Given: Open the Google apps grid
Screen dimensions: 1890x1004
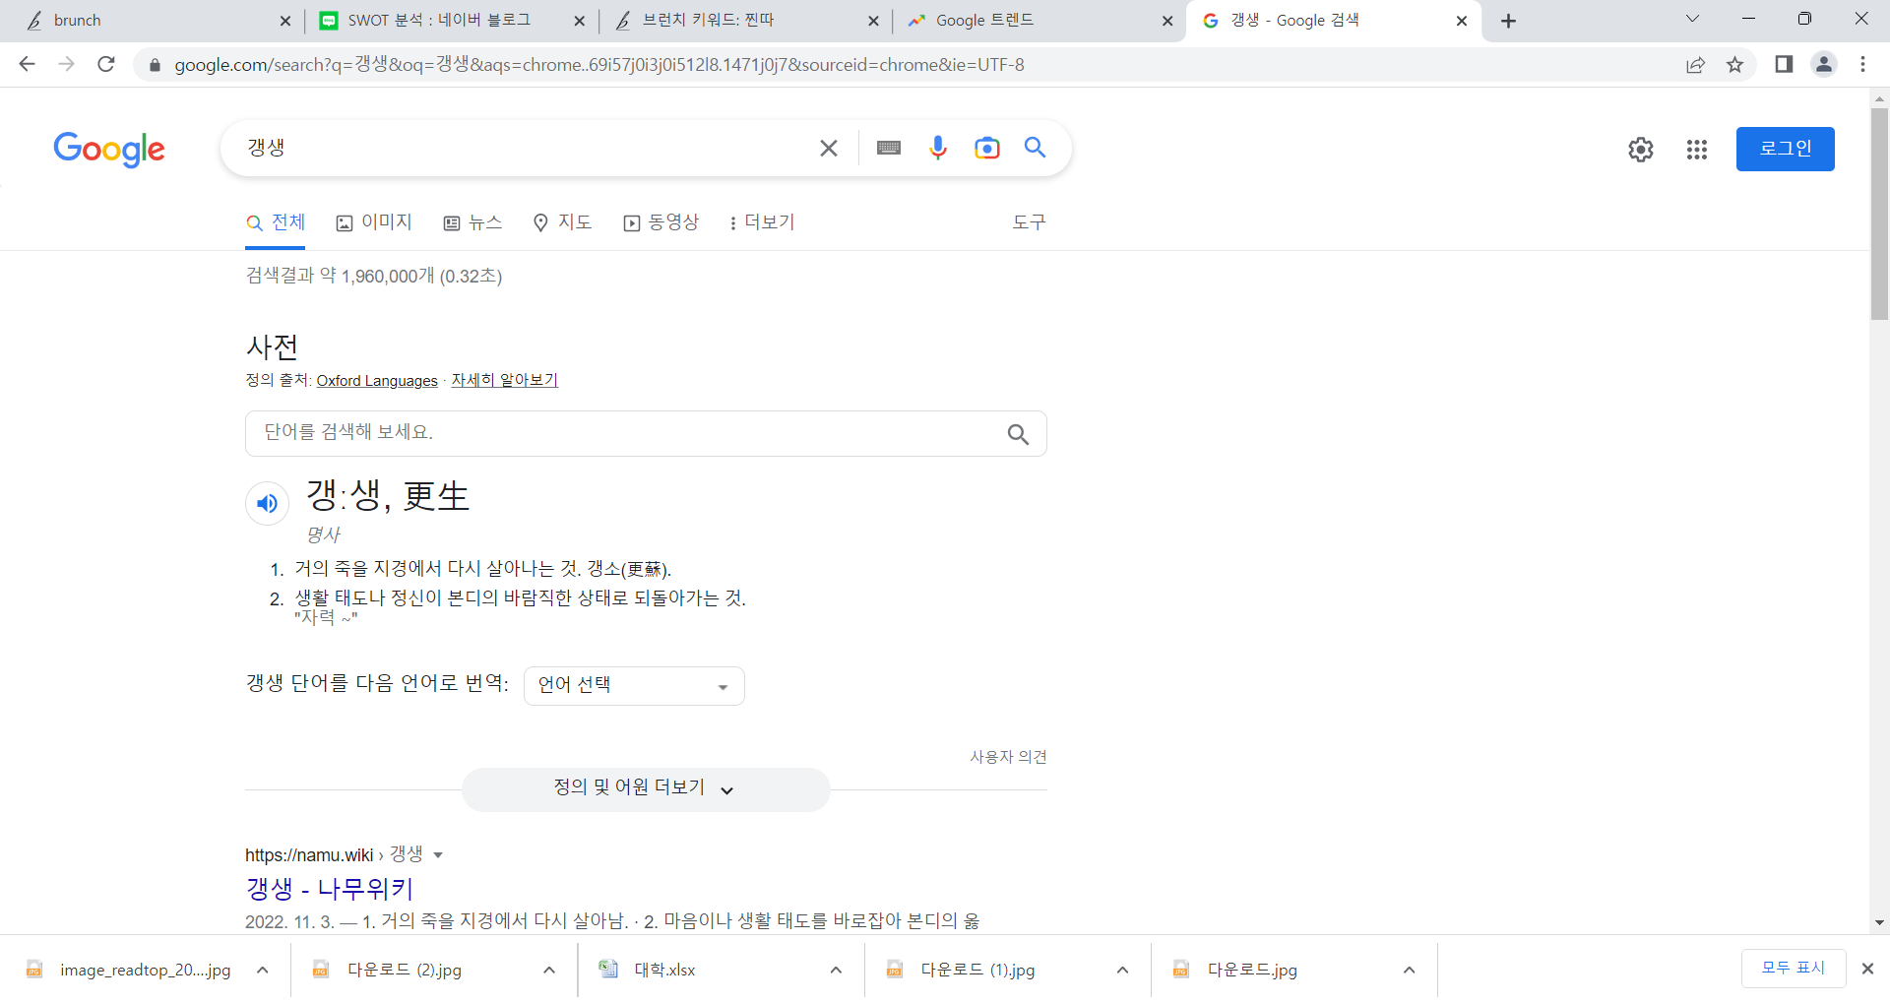Looking at the screenshot, I should pos(1696,150).
